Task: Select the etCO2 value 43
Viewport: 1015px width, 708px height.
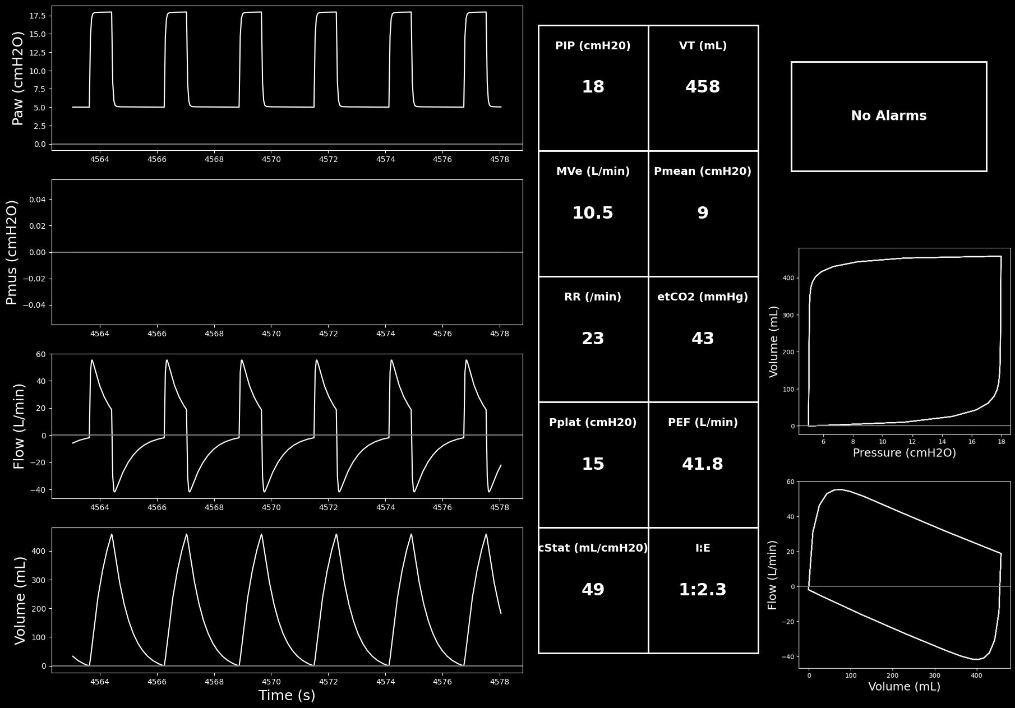Action: [703, 339]
